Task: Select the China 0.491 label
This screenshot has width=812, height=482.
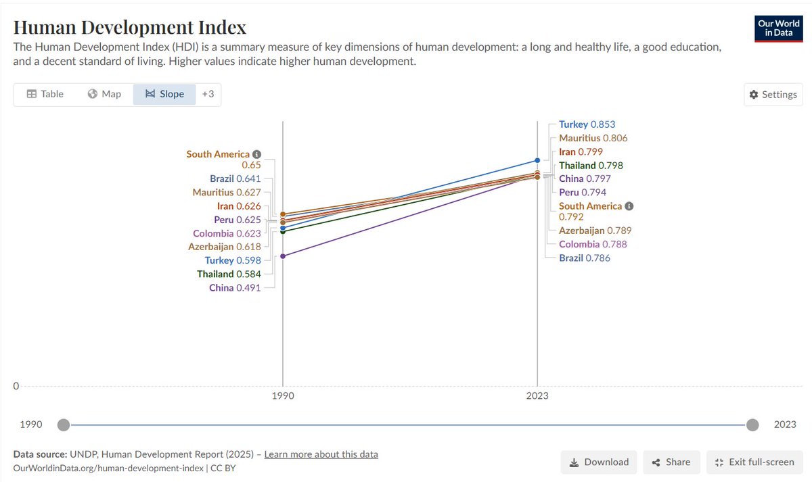Action: (x=235, y=288)
